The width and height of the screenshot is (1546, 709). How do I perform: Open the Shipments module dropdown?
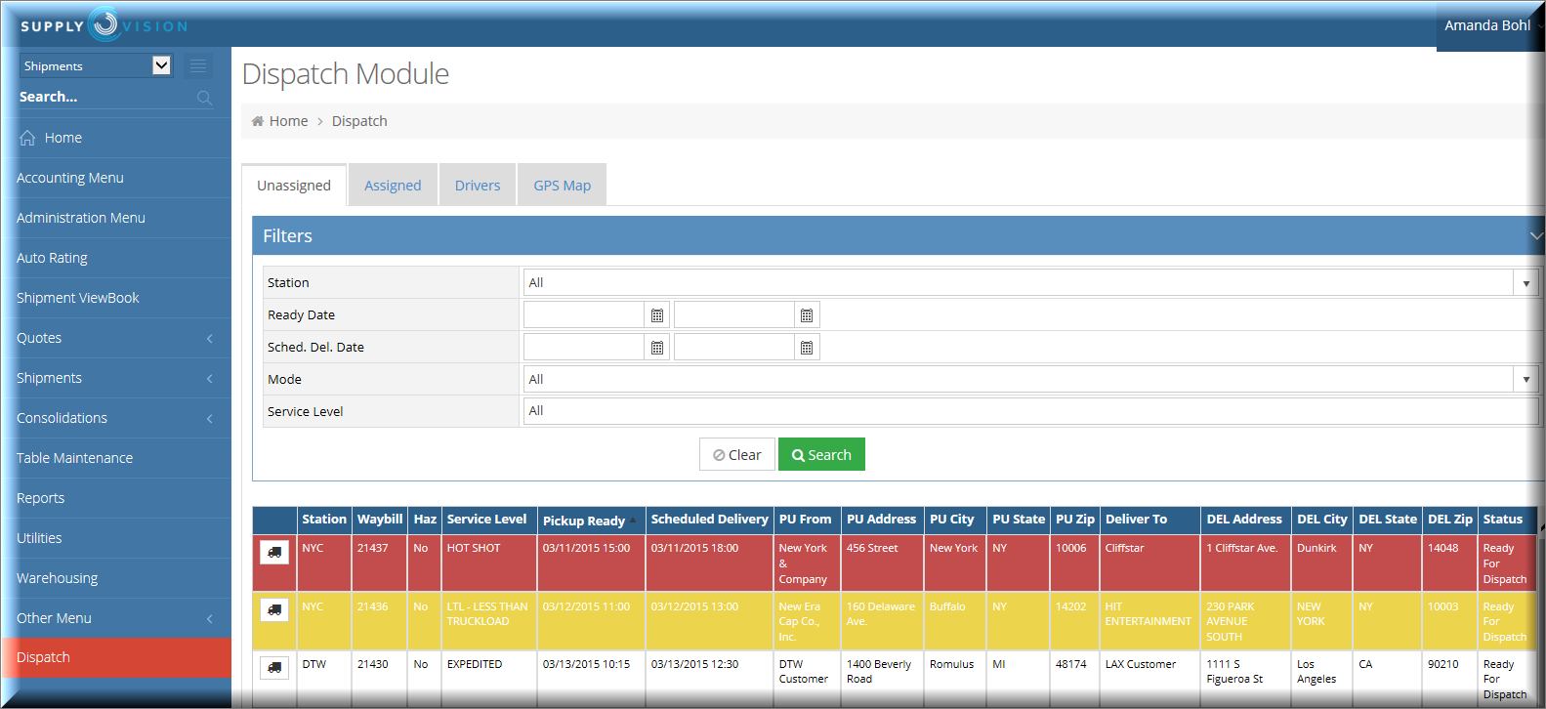[96, 65]
